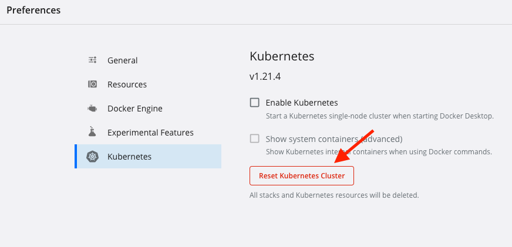Image resolution: width=512 pixels, height=247 pixels.
Task: Click the "Enable Kubernetes" label text
Action: [301, 103]
